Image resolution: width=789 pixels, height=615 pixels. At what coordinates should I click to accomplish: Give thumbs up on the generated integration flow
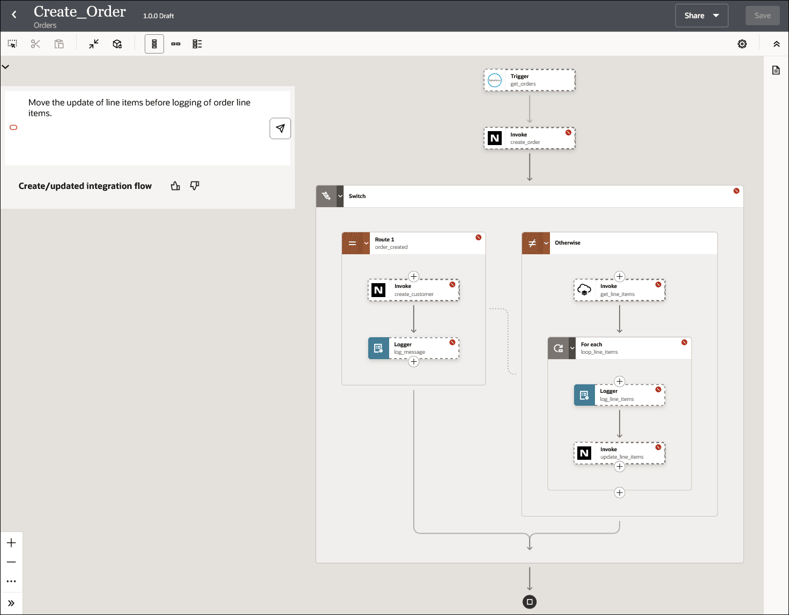point(175,186)
